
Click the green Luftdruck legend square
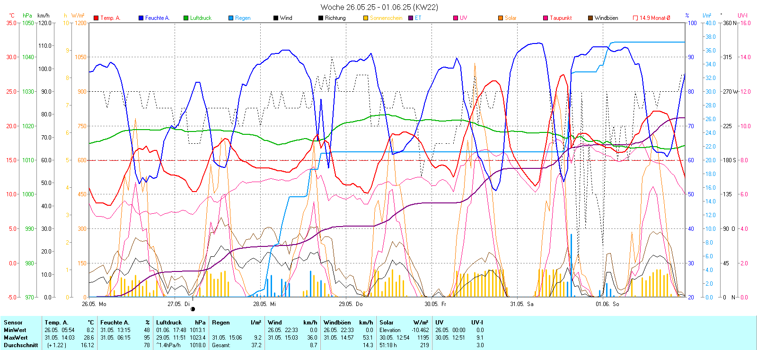186,18
